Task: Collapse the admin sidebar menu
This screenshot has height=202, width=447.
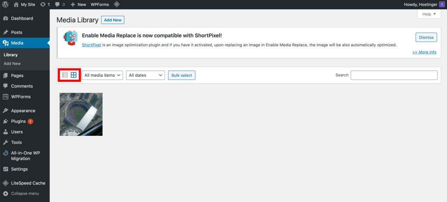Action: point(25,193)
